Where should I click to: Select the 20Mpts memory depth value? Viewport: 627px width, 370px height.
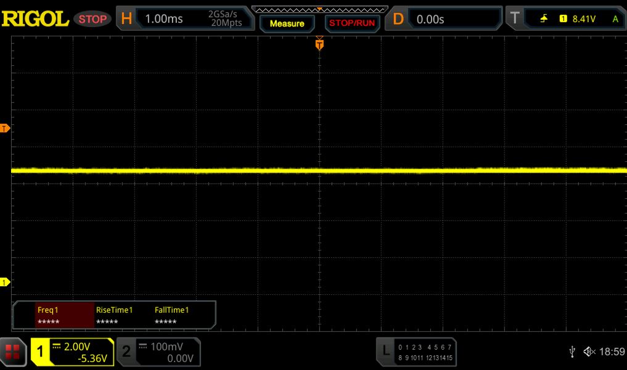pyautogui.click(x=226, y=23)
